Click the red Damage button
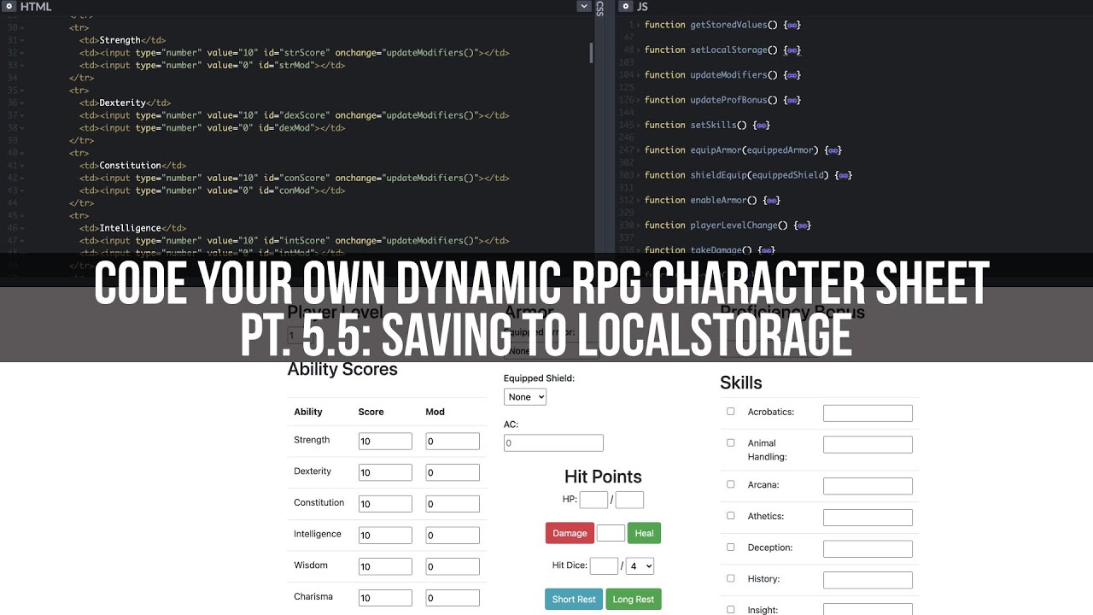The image size is (1093, 615). 570,533
